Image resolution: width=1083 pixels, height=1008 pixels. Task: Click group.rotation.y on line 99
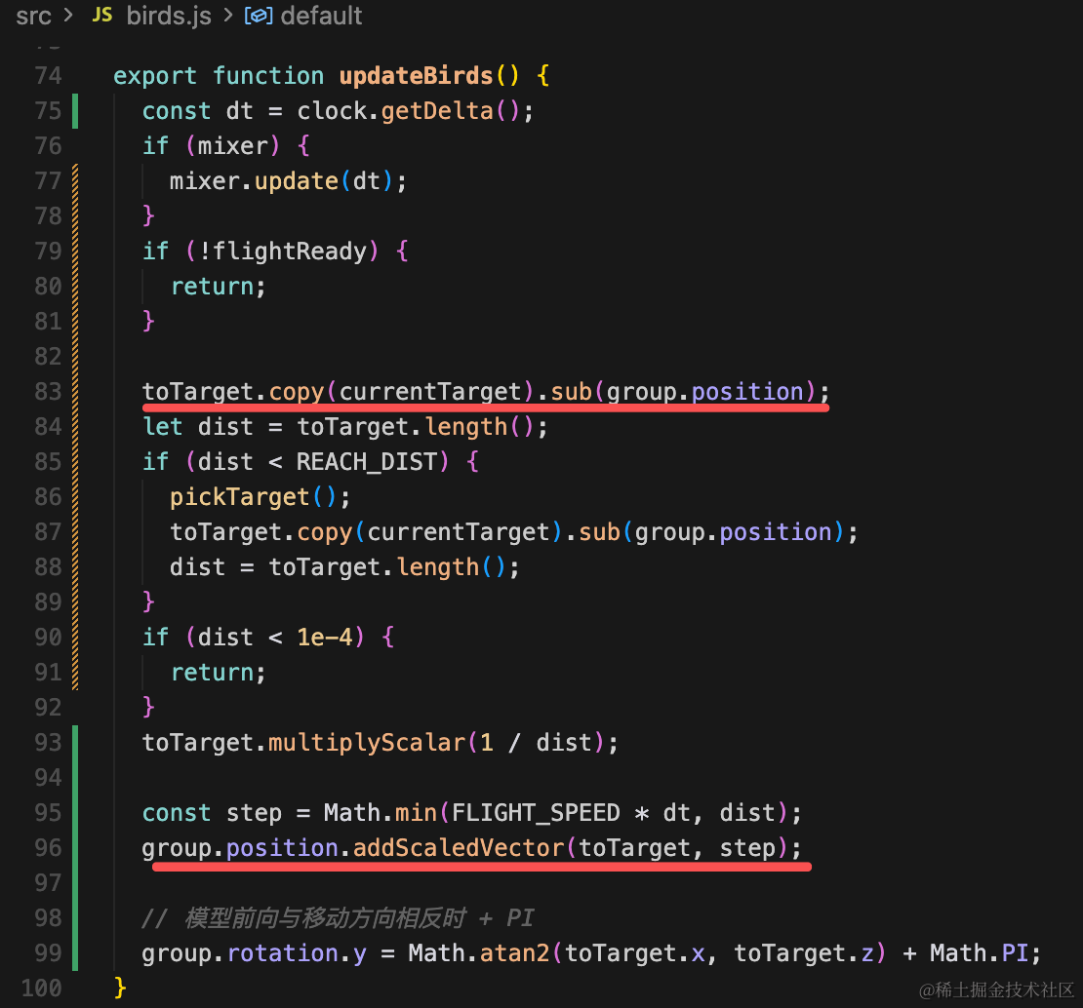255,953
